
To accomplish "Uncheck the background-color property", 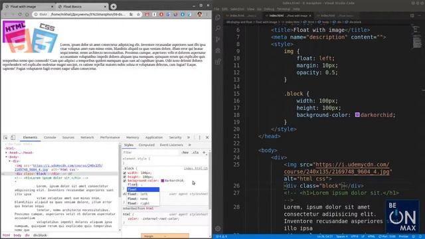I will pos(125,181).
